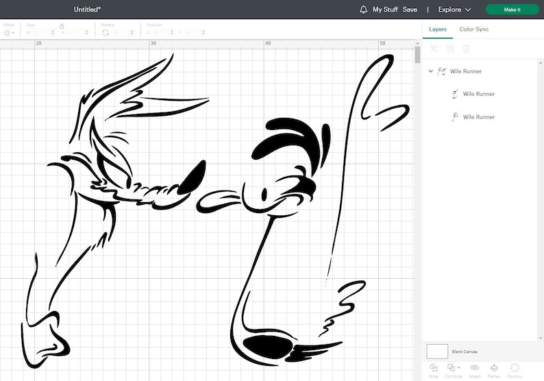Click the Height input field

pos(75,33)
